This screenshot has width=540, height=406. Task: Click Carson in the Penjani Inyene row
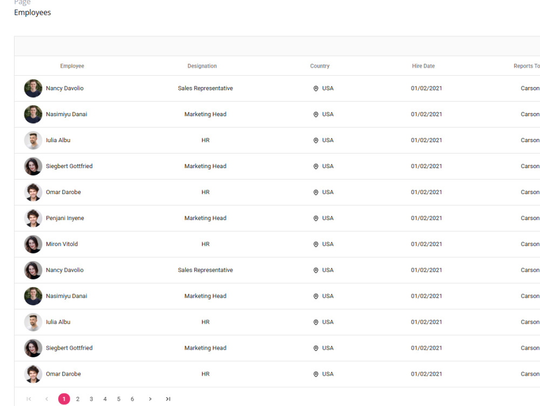point(530,218)
